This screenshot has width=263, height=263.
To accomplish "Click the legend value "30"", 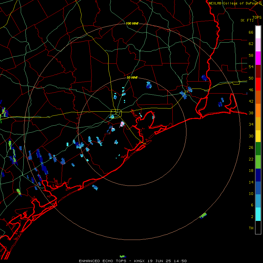I will pos(251,136).
